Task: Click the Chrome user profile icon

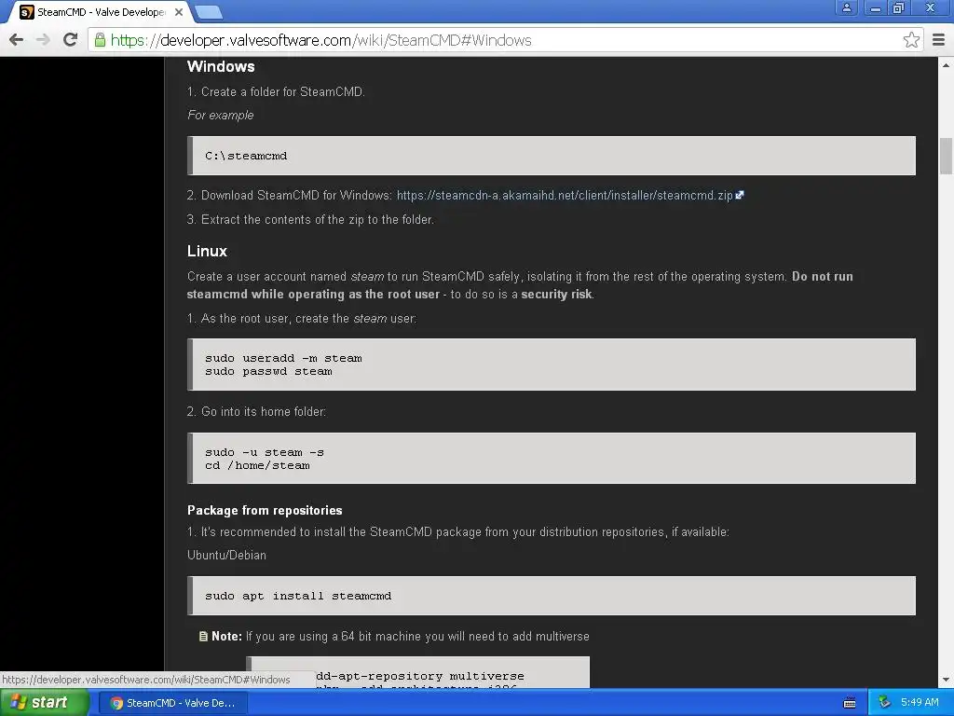Action: point(846,7)
